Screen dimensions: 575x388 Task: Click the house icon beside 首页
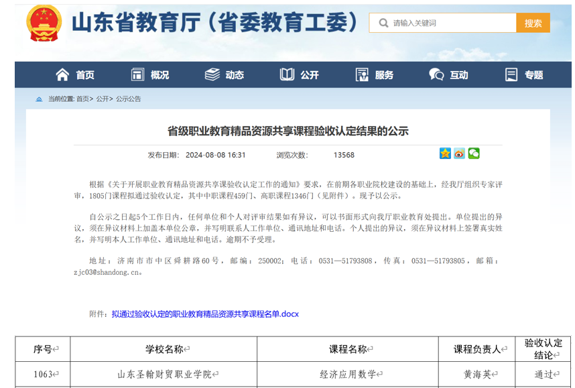62,75
